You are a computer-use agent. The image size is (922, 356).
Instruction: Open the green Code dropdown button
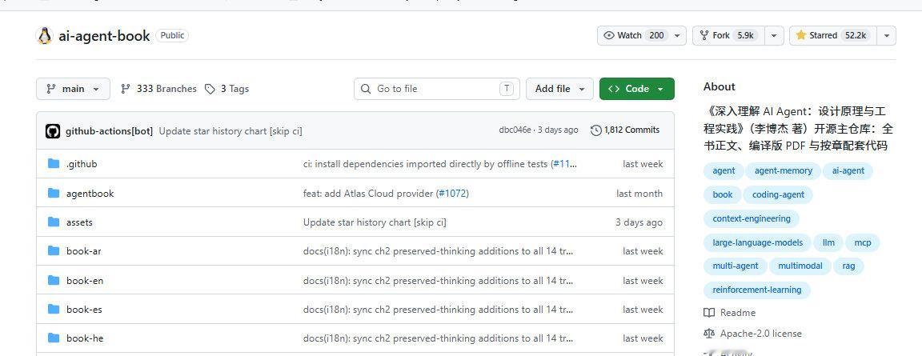pos(637,89)
